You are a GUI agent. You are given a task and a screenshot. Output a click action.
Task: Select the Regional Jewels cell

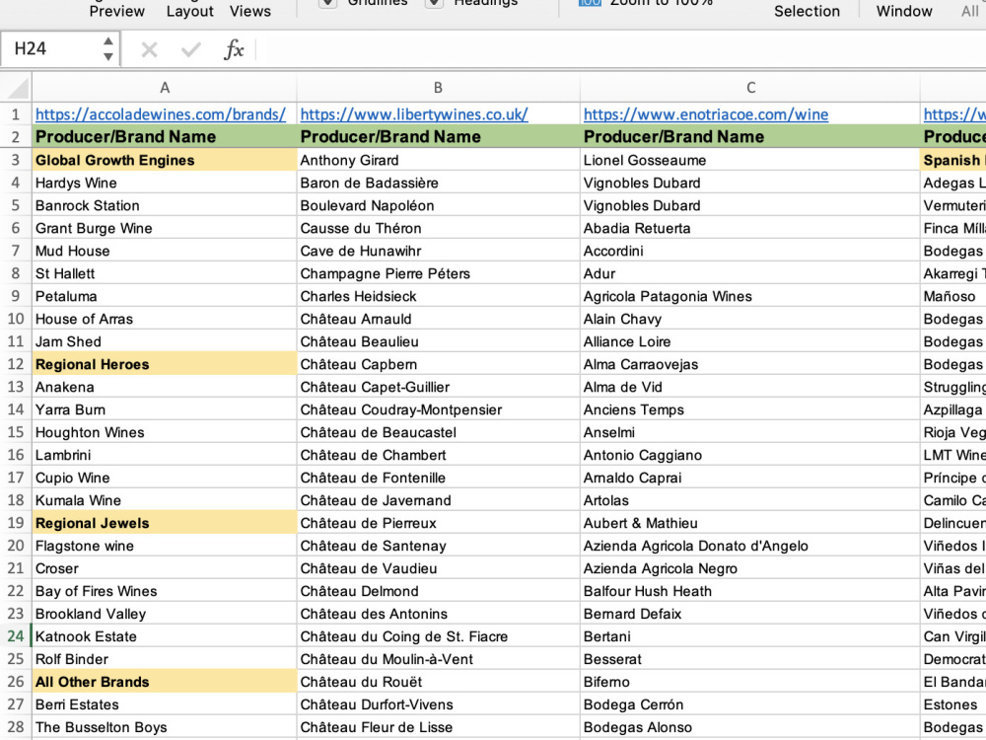click(164, 522)
